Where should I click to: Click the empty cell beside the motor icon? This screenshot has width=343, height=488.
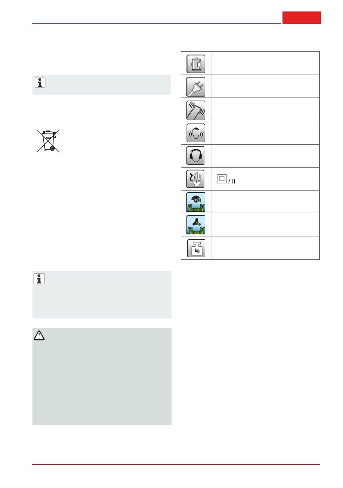coord(265,63)
